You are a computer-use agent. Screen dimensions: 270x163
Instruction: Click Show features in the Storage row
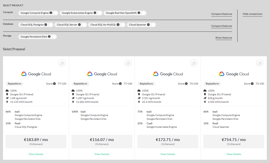click(224, 38)
